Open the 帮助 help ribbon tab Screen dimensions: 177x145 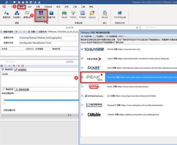coord(91,7)
